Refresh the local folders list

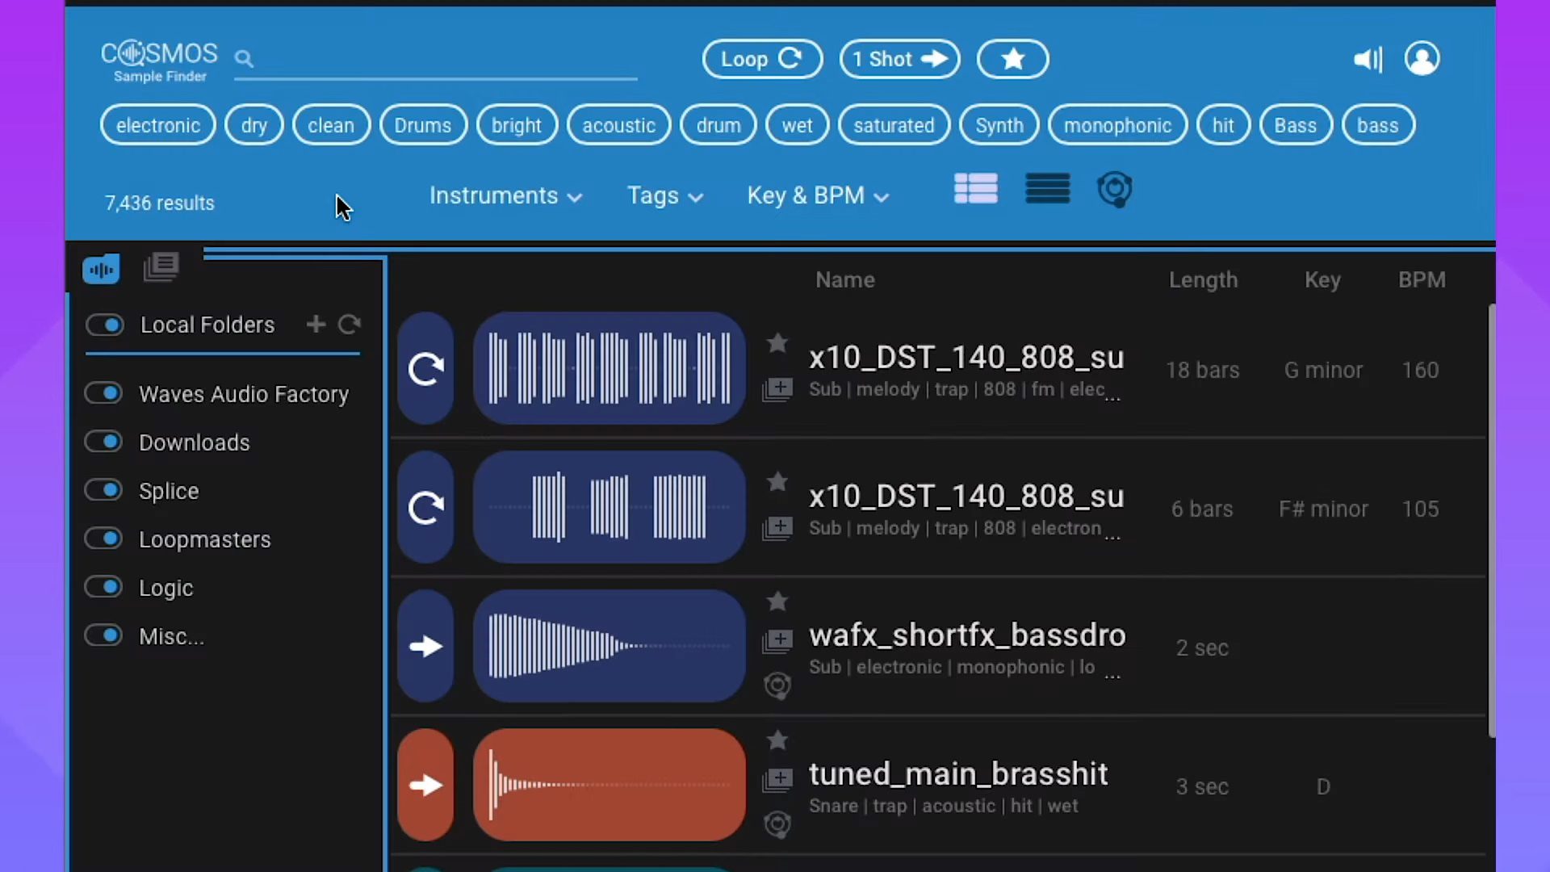[350, 325]
